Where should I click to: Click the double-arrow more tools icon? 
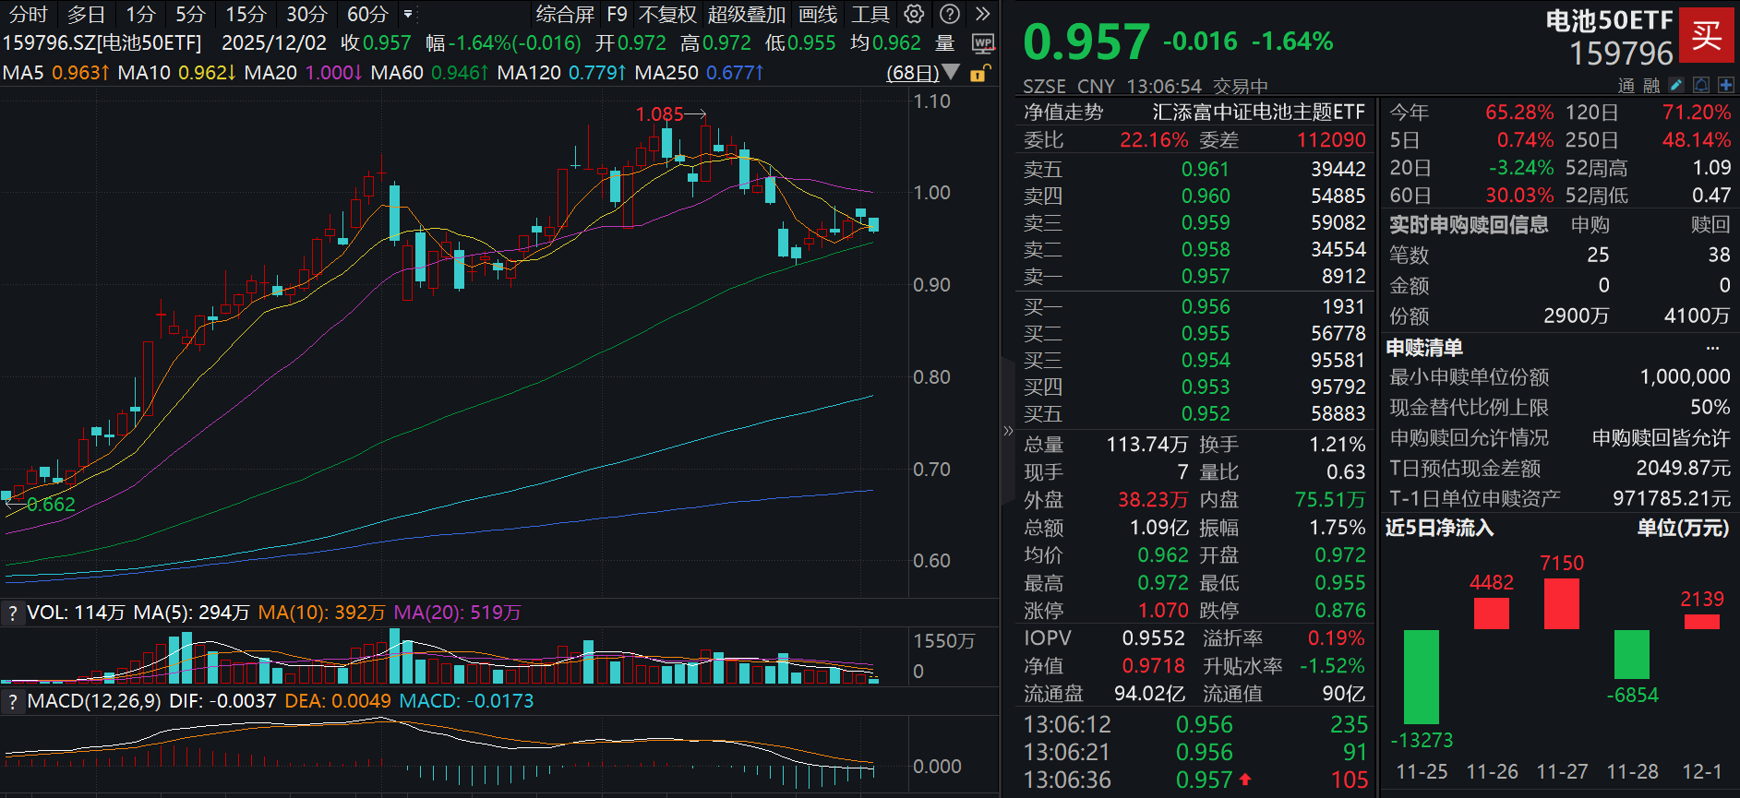[983, 14]
